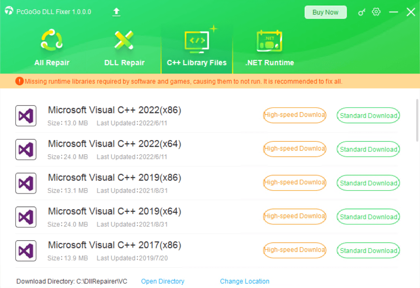Click the Buy Now button
Screen dimensions: 420x288
click(x=325, y=12)
